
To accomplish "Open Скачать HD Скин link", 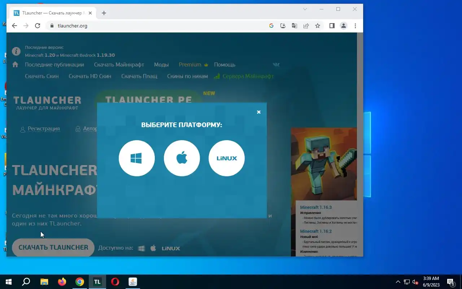I will point(90,76).
